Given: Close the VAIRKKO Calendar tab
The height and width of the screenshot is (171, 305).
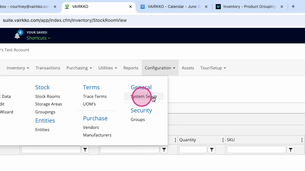Looking at the screenshot, I should pyautogui.click(x=206, y=7).
